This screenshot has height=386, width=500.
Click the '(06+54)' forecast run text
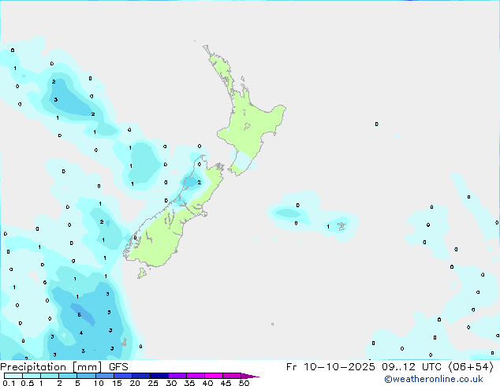(x=471, y=367)
